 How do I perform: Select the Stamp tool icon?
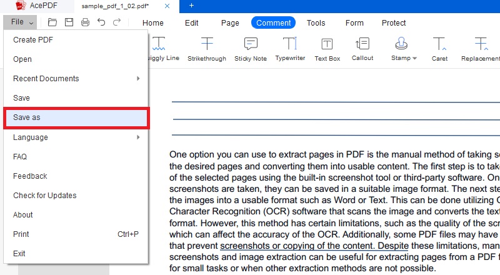click(x=401, y=44)
